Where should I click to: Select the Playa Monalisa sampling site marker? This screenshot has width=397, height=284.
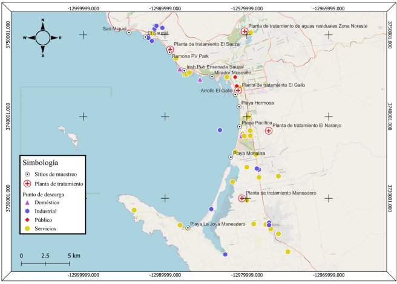point(231,157)
